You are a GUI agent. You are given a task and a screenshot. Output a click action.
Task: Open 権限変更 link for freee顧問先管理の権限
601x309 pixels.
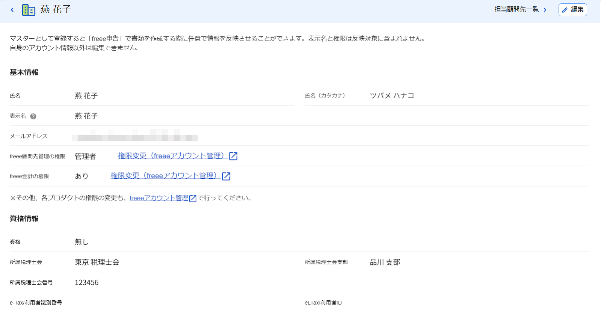point(173,156)
